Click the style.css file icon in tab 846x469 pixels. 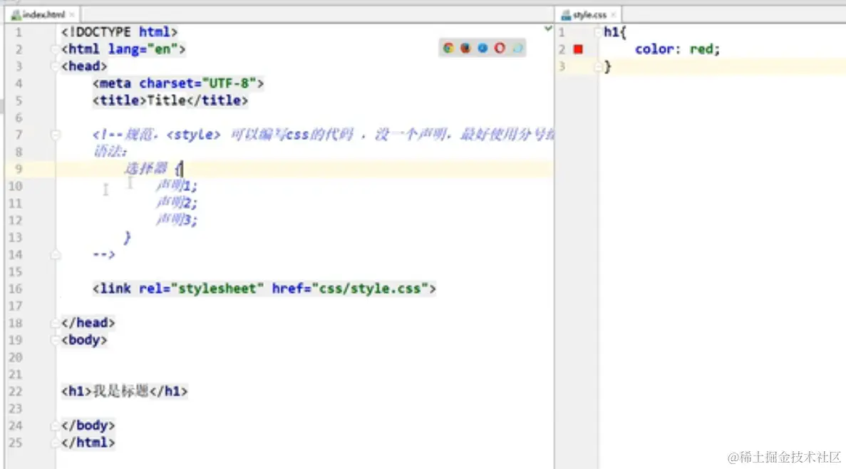(566, 14)
